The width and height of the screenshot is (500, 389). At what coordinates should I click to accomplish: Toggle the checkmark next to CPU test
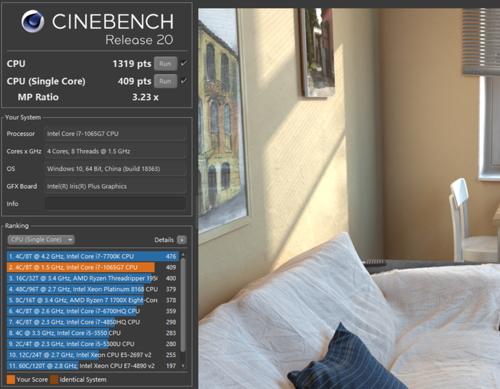(184, 64)
